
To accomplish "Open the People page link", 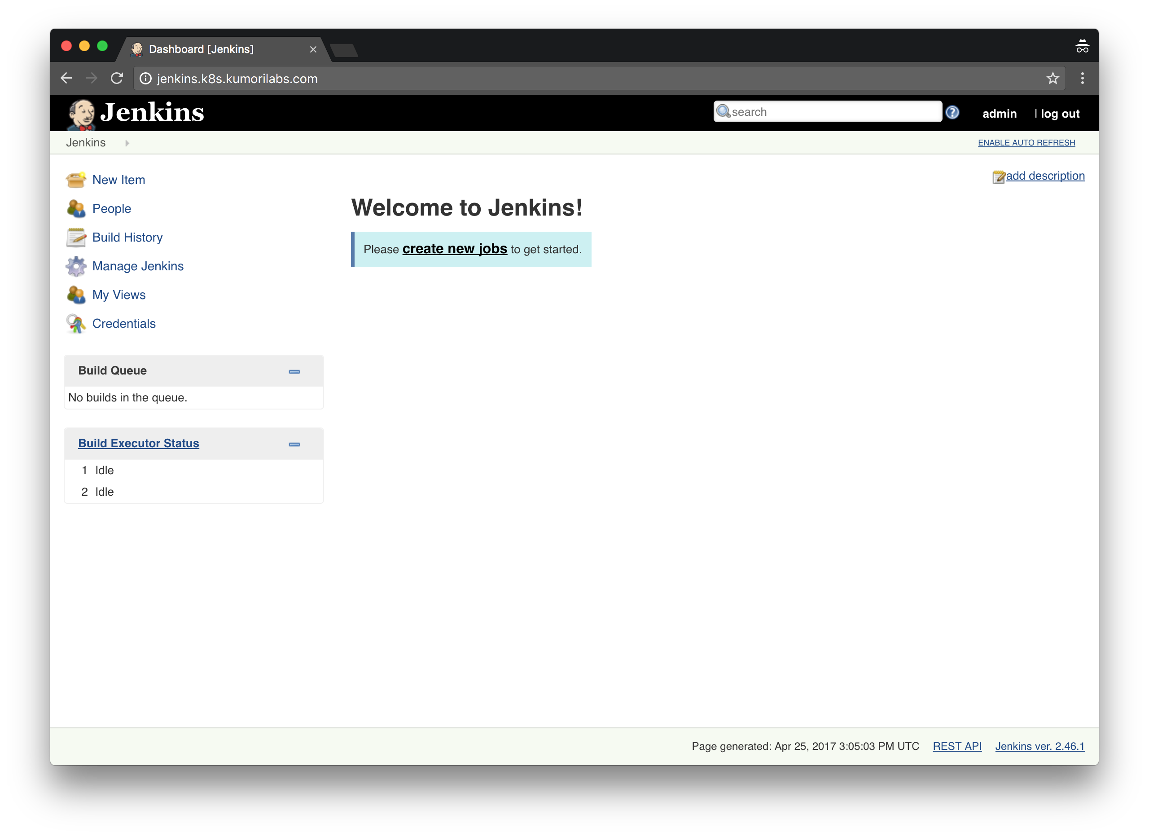I will pos(111,208).
